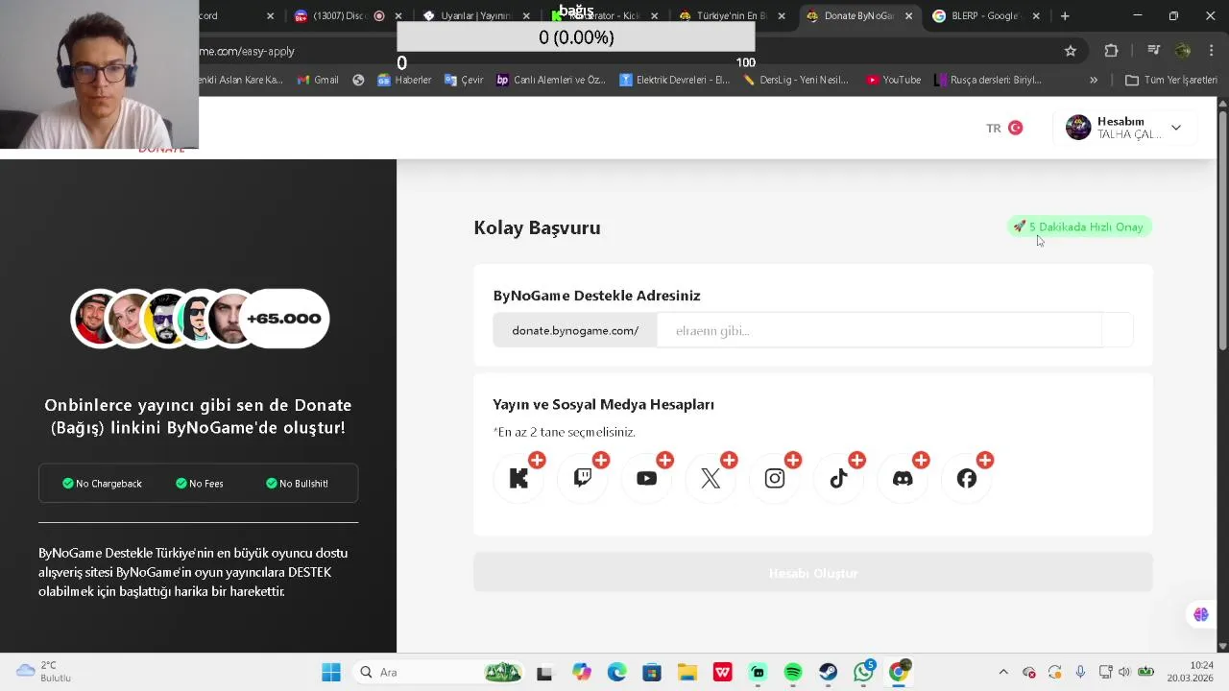Click the microphone icon in system tray
This screenshot has height=691, width=1229.
pyautogui.click(x=1080, y=672)
